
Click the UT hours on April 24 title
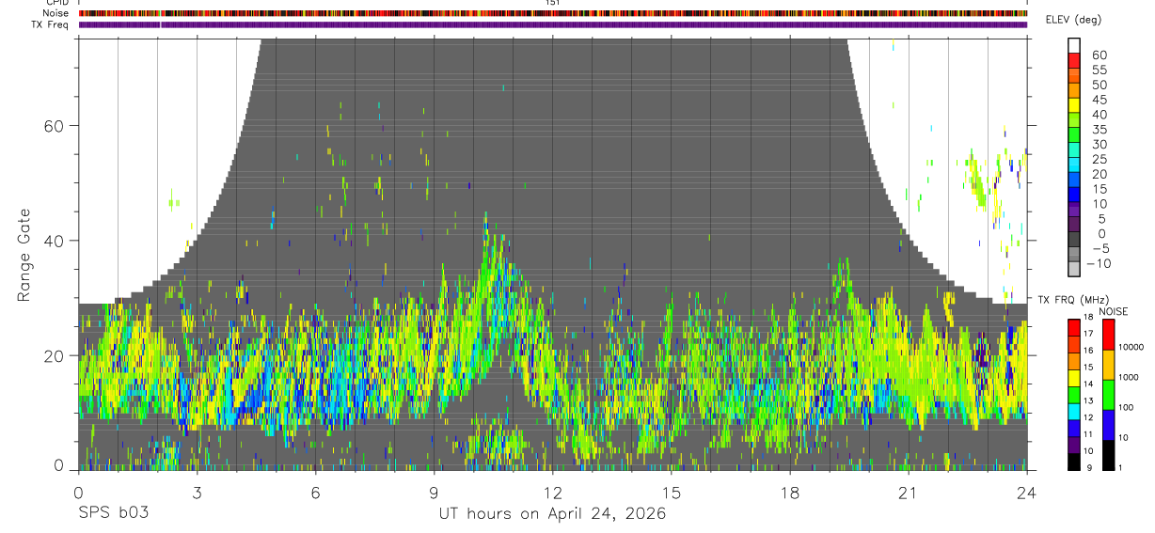click(552, 514)
